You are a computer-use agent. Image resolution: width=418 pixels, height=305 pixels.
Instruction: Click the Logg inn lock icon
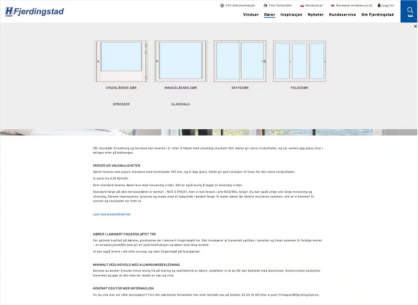pyautogui.click(x=379, y=5)
